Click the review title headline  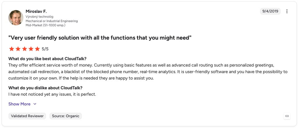tap(100, 38)
